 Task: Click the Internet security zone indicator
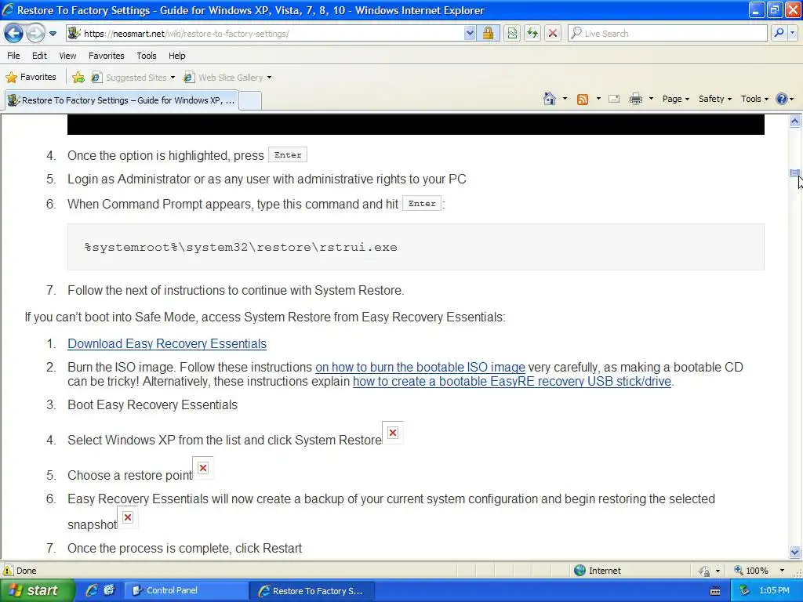coord(597,571)
